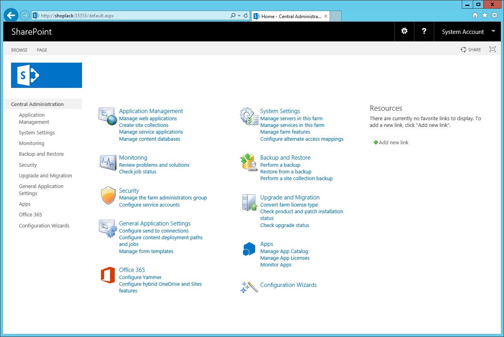Open Configure Yammer link
Image resolution: width=504 pixels, height=337 pixels.
tap(140, 277)
